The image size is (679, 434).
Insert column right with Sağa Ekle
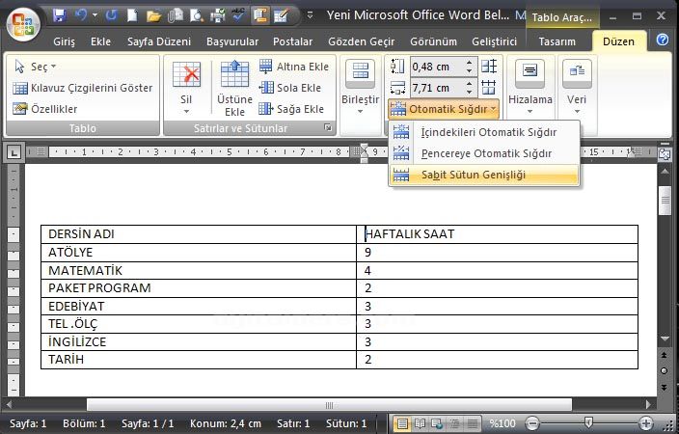291,109
